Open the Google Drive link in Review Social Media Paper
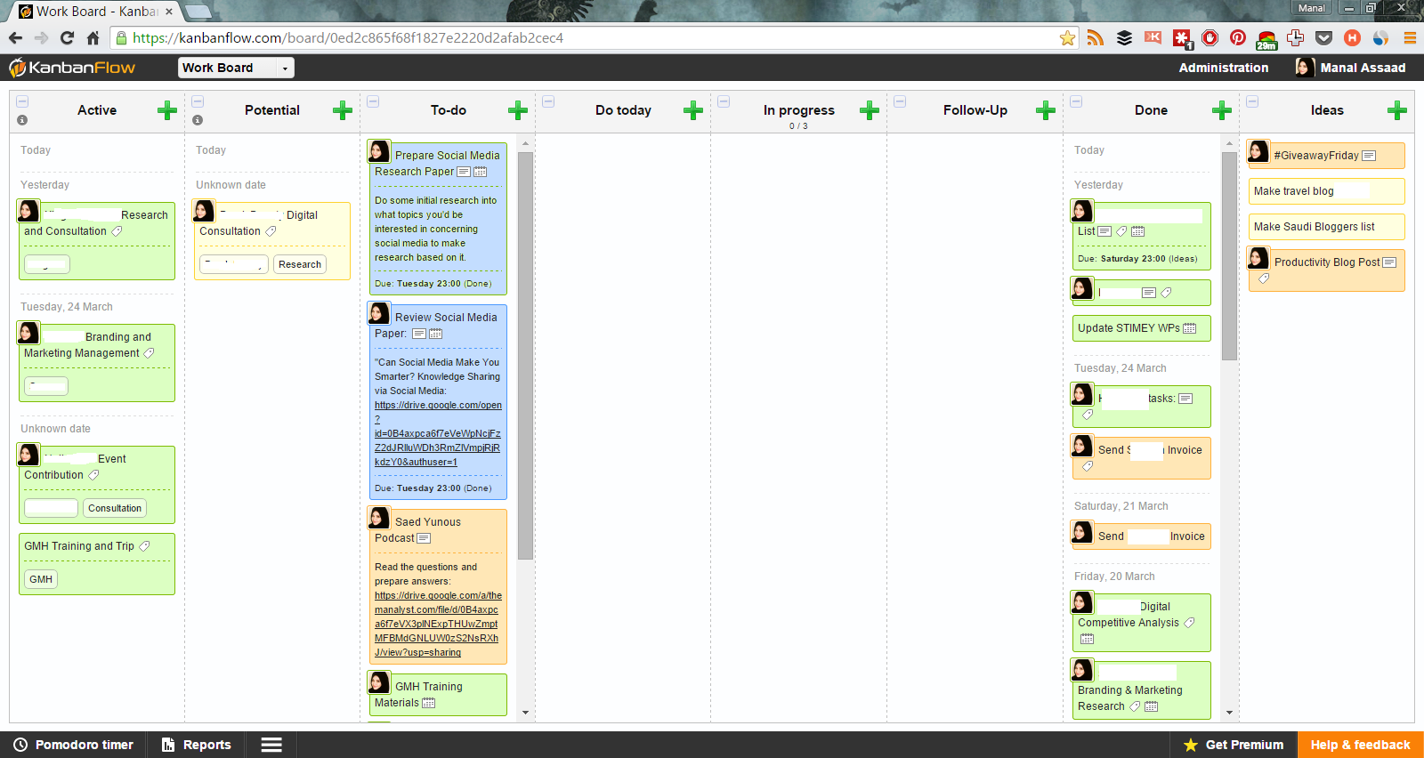This screenshot has width=1424, height=758. 438,433
